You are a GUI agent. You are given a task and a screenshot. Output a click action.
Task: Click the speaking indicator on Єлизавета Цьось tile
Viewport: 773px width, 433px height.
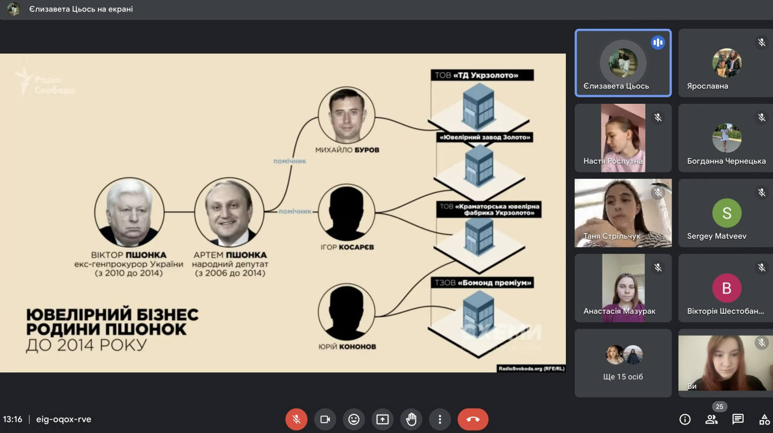point(658,43)
